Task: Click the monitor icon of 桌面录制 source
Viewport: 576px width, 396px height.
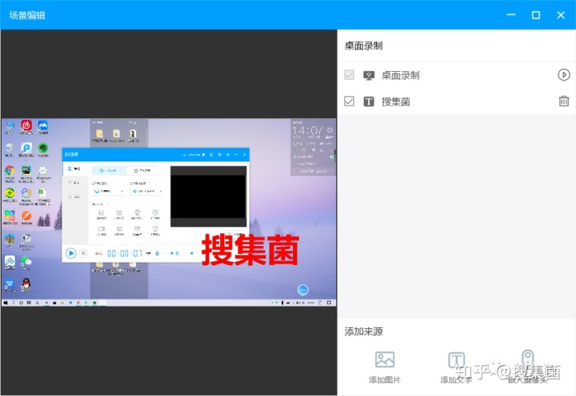Action: (369, 76)
